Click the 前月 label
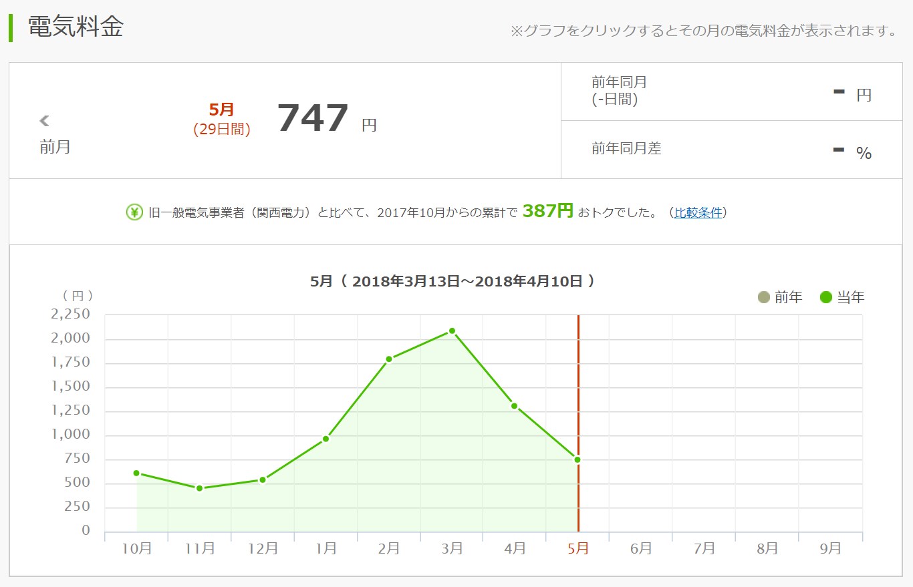This screenshot has width=913, height=587. (55, 147)
